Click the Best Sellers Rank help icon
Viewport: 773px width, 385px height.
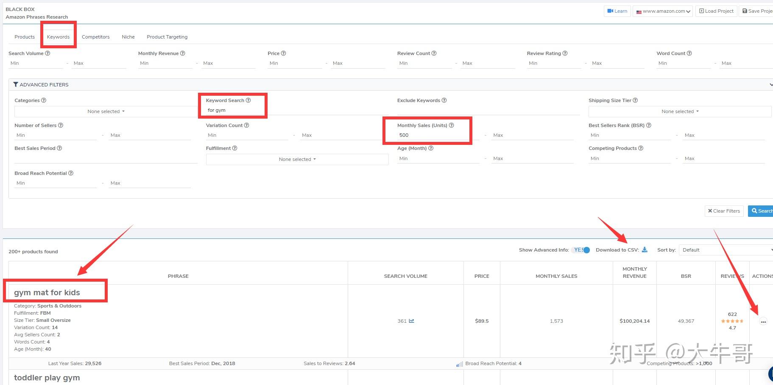click(649, 125)
